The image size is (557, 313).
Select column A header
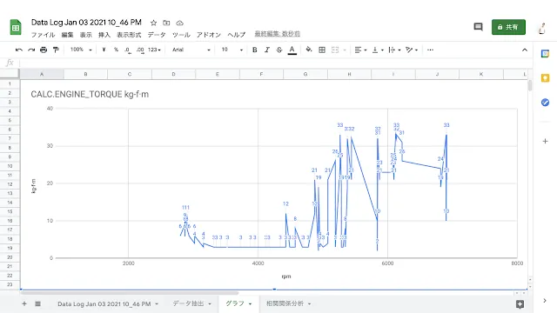(x=42, y=74)
